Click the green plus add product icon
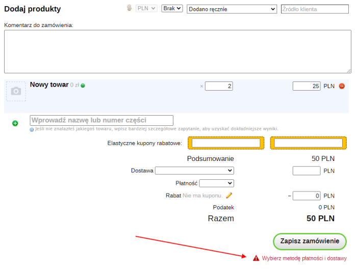The height and width of the screenshot is (274, 357). click(x=15, y=123)
